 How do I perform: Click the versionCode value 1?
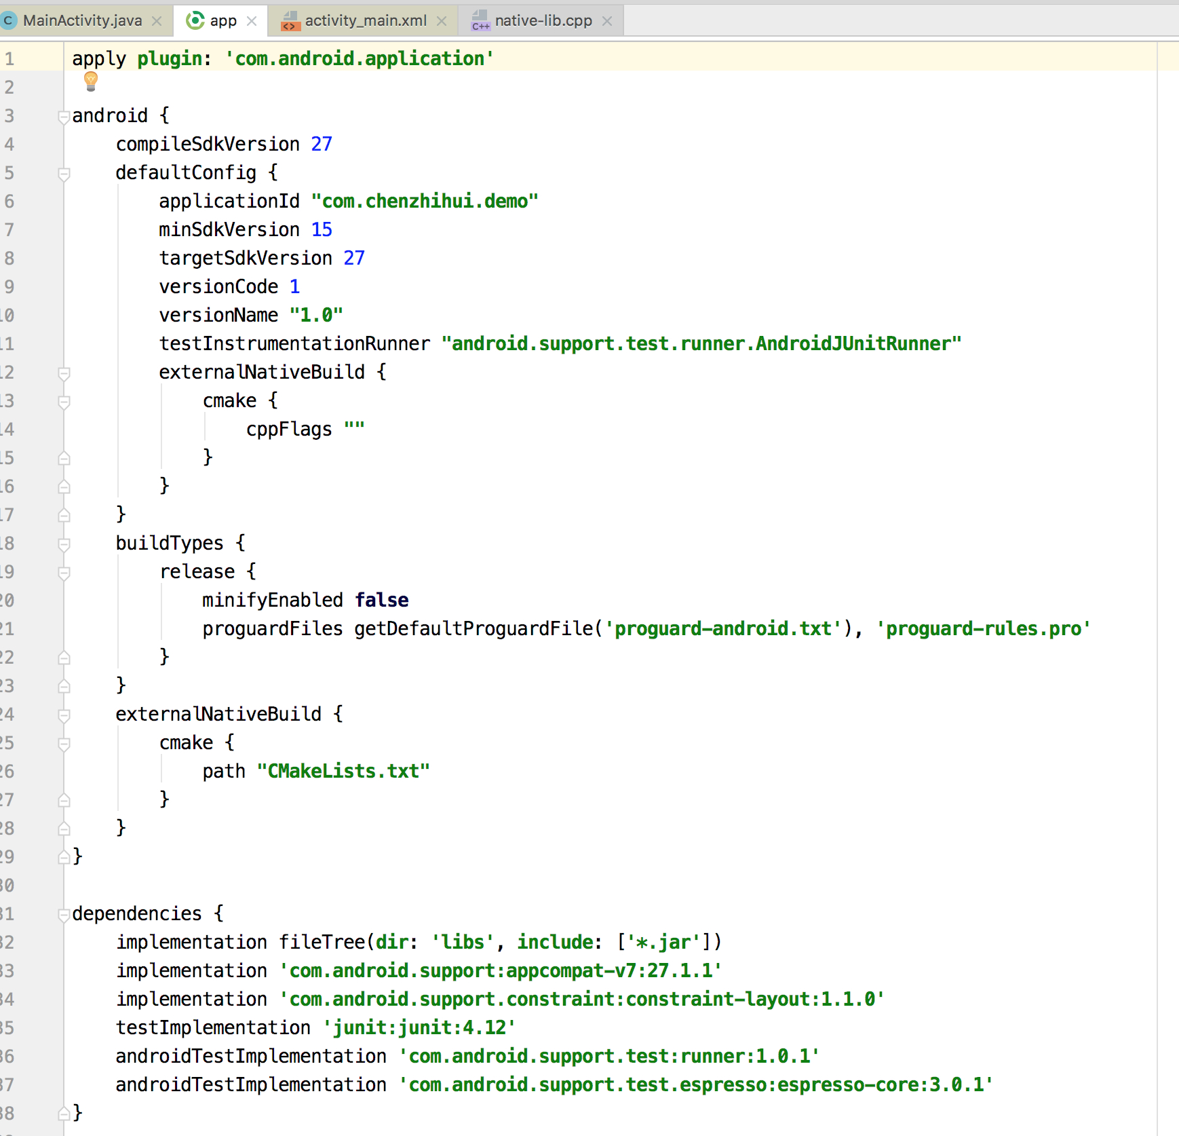[294, 286]
